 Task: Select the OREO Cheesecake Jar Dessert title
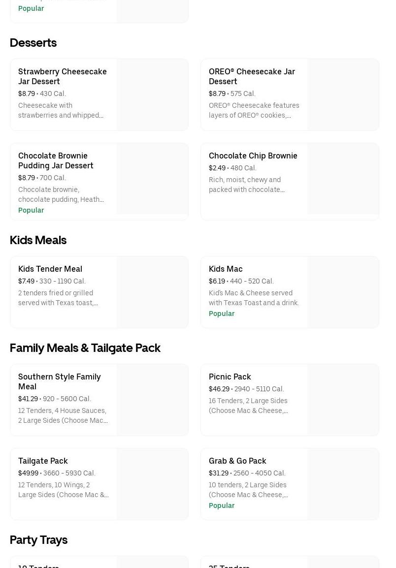click(252, 76)
